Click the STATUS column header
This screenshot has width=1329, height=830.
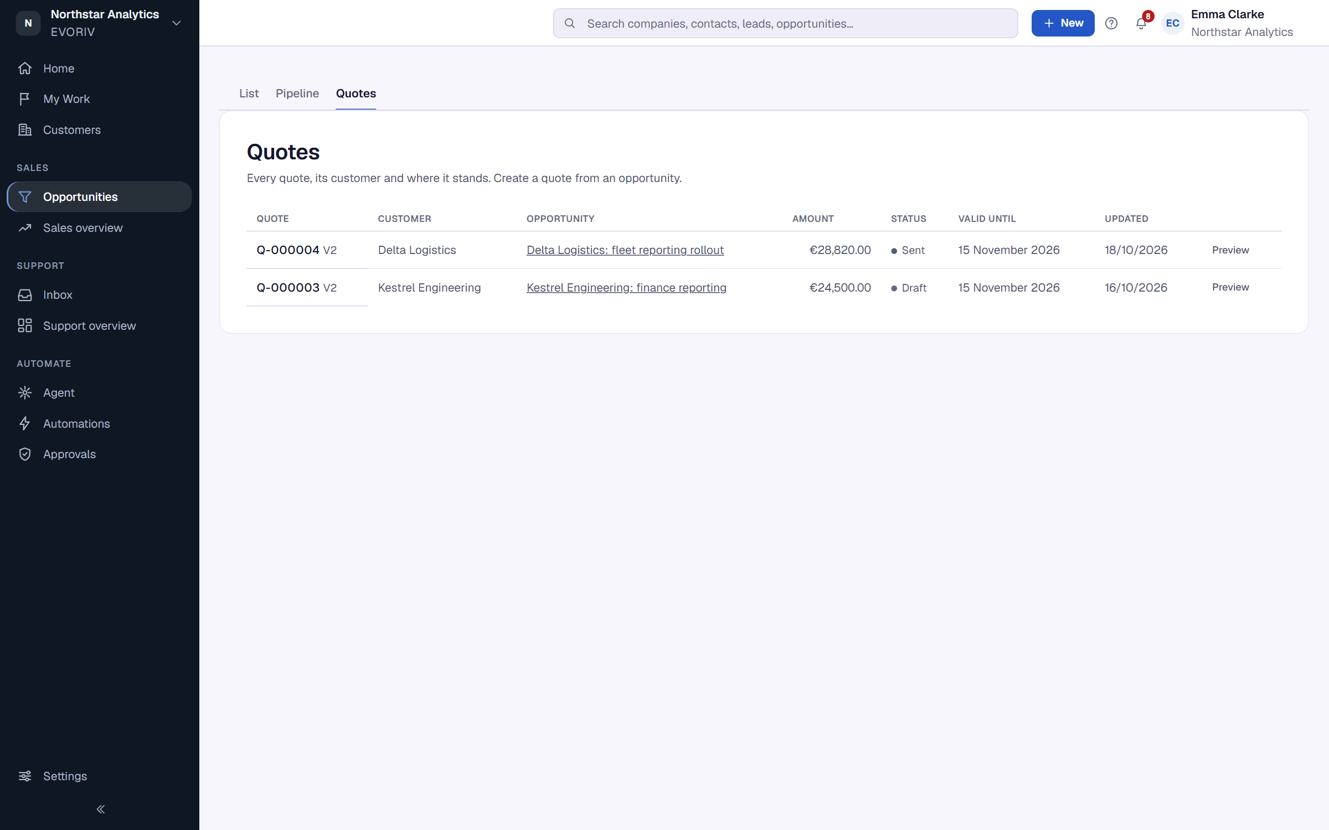point(908,219)
